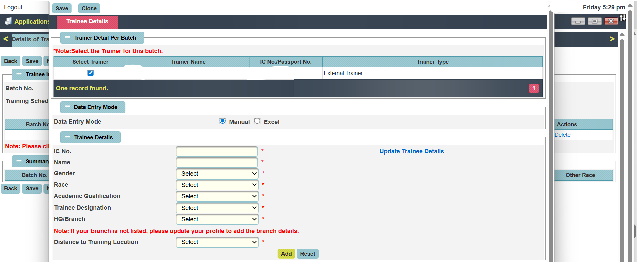The height and width of the screenshot is (262, 637).
Task: Click Logout in the top bar
Action: [13, 7]
